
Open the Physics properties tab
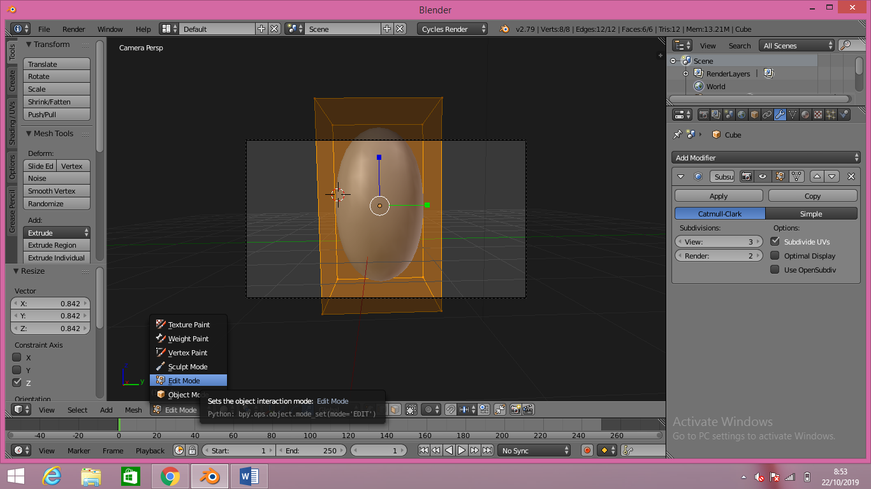click(x=844, y=115)
